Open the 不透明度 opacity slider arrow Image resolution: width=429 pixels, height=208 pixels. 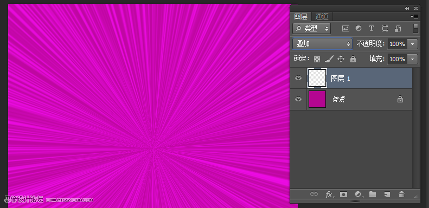tap(413, 44)
